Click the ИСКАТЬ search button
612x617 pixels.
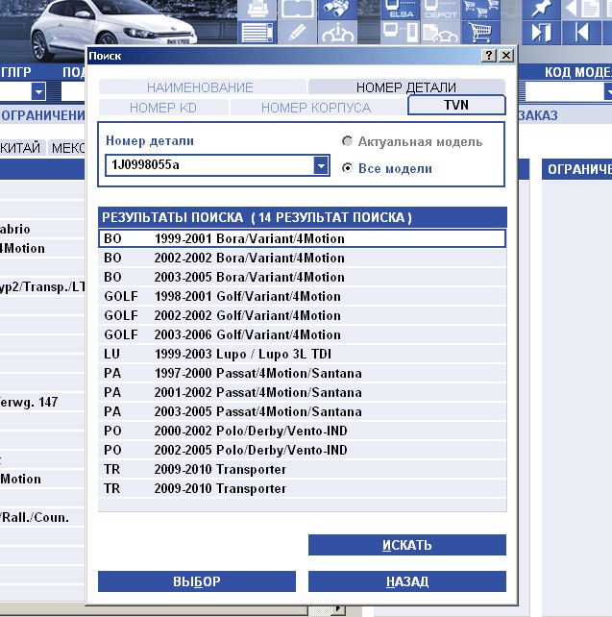407,545
